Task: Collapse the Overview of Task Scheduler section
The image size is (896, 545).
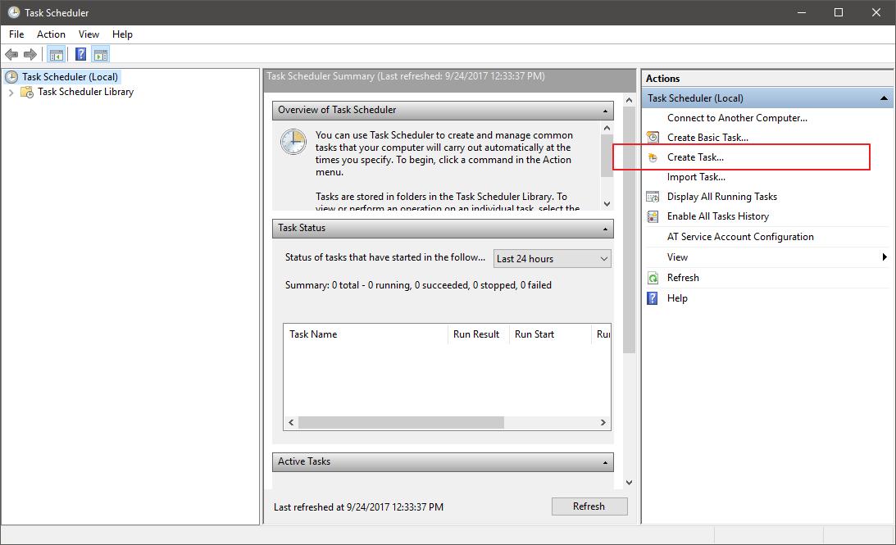Action: point(605,111)
